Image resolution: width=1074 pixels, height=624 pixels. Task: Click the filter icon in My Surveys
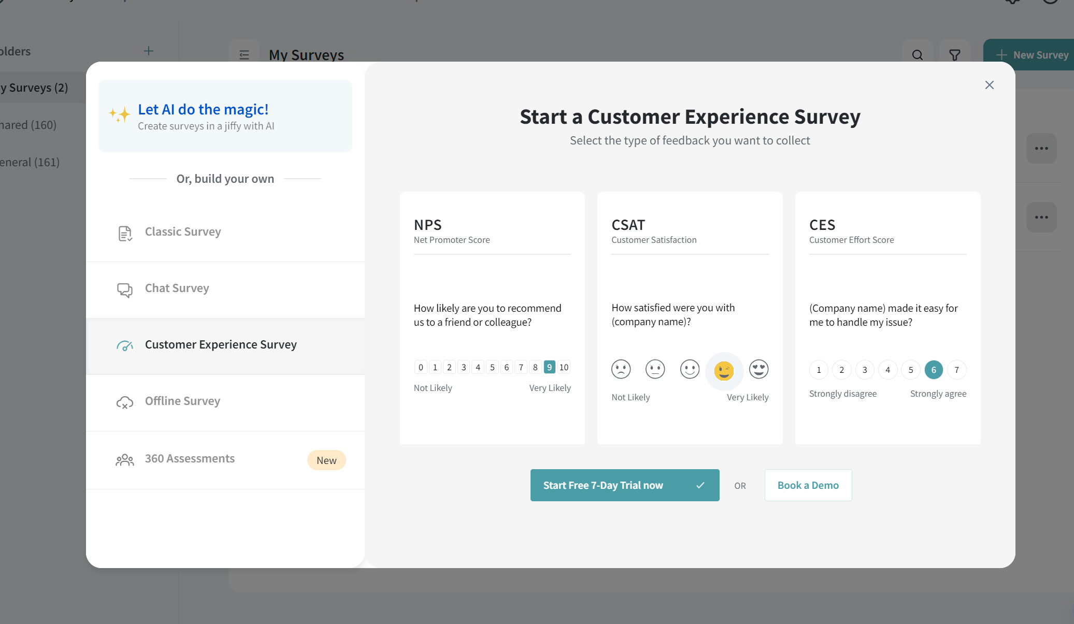(x=954, y=54)
